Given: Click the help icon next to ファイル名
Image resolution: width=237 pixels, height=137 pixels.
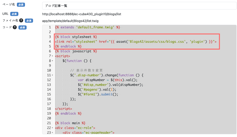Looking at the screenshot, I should point(21,20).
